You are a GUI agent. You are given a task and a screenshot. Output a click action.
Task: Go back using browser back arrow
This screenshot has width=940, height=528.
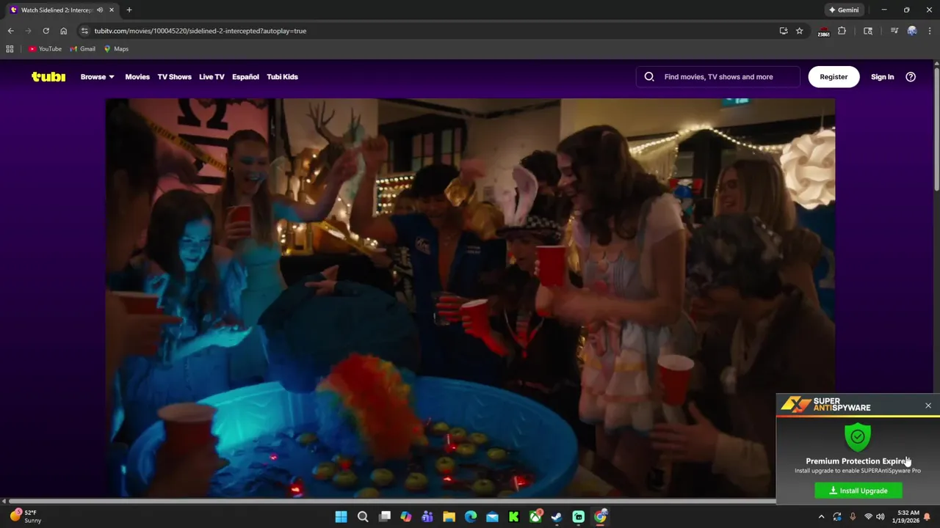pyautogui.click(x=10, y=31)
